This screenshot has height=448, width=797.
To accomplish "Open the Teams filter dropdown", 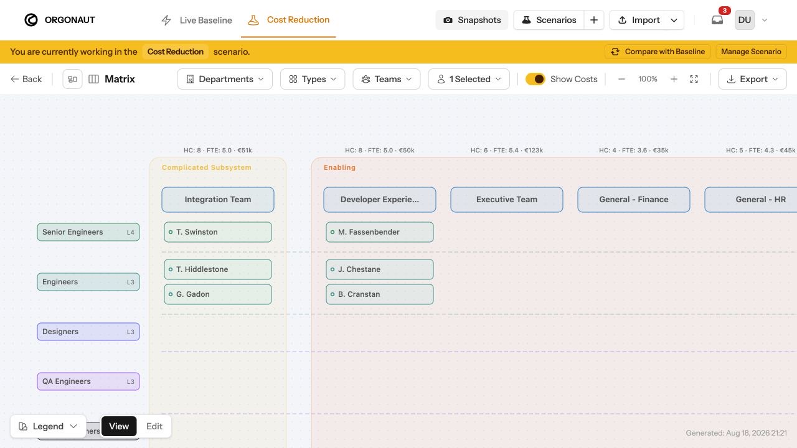I will [x=387, y=79].
